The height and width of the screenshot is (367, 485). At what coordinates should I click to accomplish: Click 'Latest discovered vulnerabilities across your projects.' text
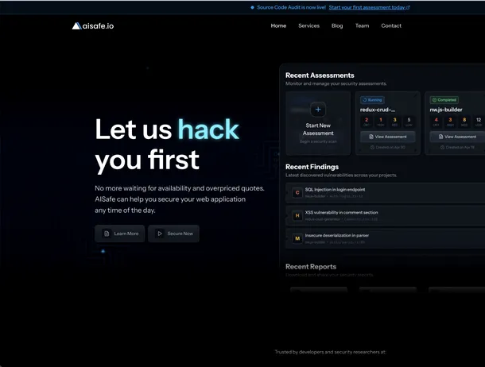[x=341, y=175]
